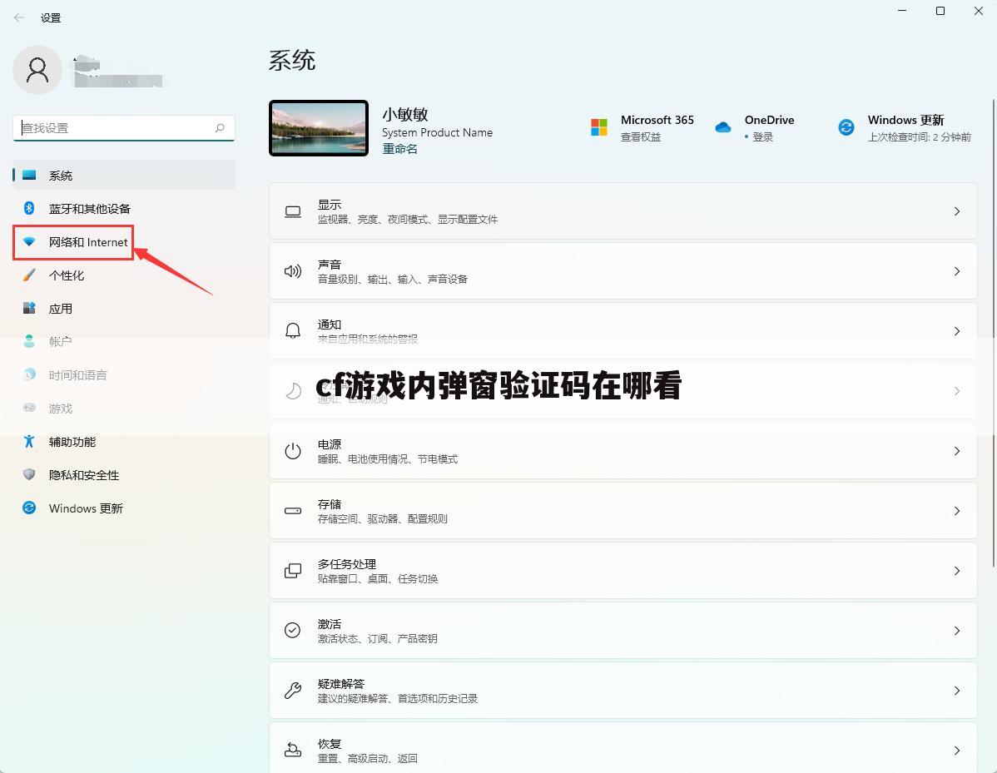Click the 小敏敏 computer name text

pyautogui.click(x=405, y=115)
